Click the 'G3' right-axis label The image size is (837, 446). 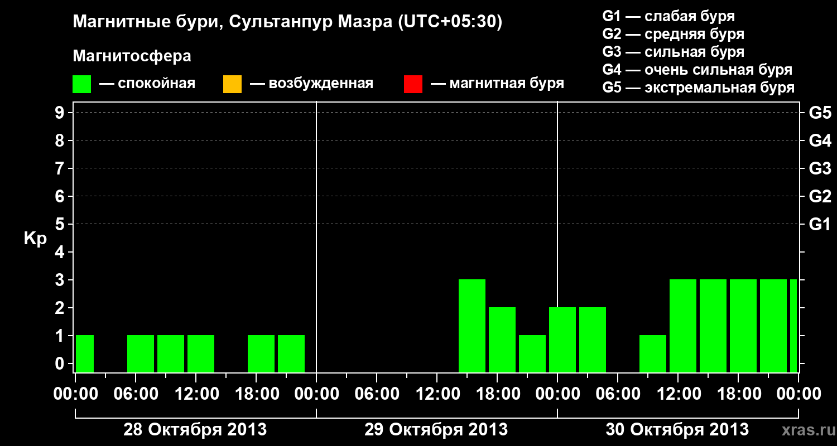coord(820,168)
